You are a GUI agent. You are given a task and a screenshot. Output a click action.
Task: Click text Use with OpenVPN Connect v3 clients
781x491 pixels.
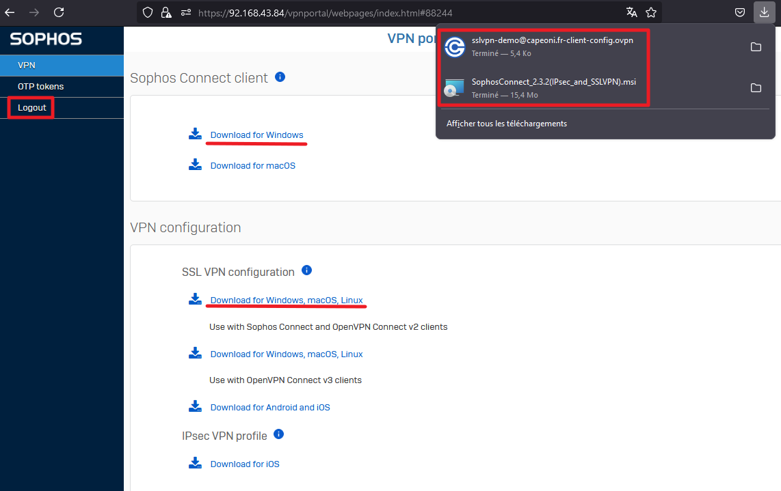(285, 380)
